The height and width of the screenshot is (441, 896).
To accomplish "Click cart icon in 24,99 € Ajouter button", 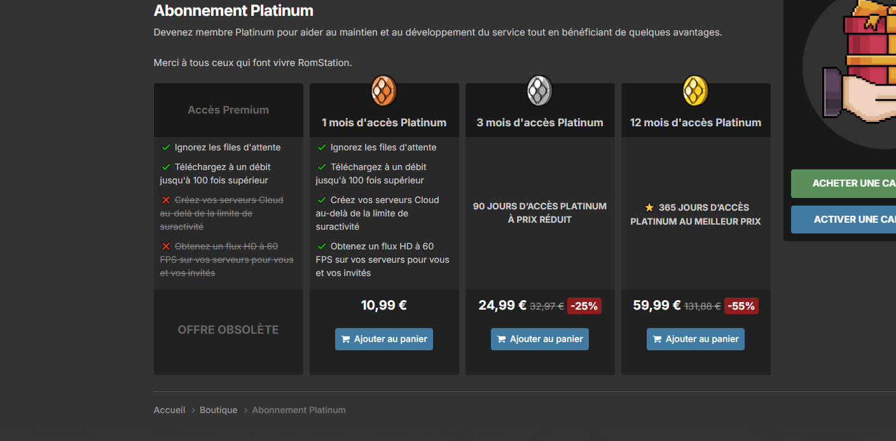I will point(502,339).
